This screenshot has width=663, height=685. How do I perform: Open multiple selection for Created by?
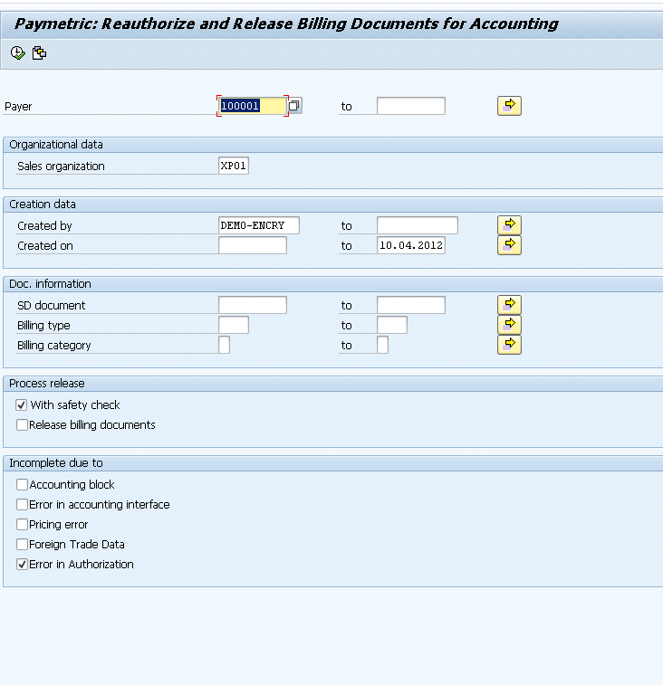tap(509, 225)
